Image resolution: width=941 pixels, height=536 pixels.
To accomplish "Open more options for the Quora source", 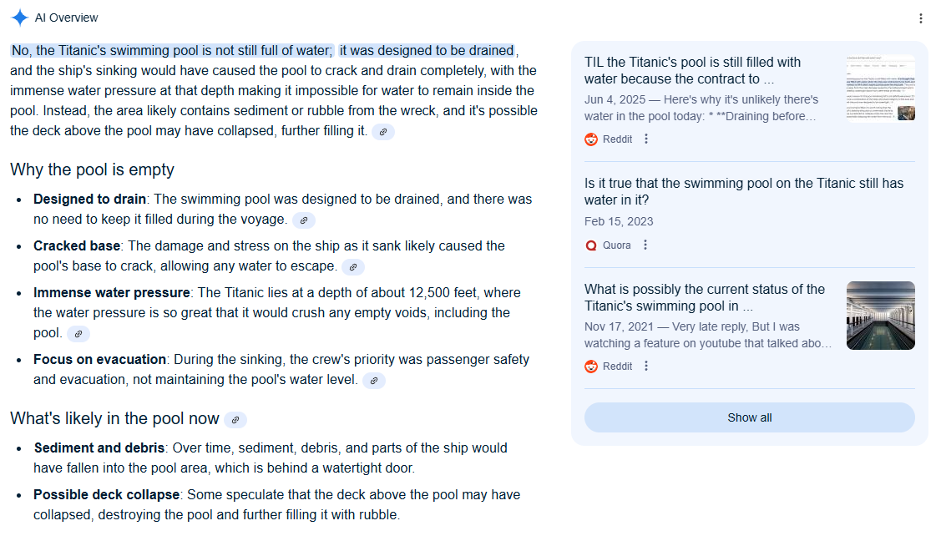I will point(645,245).
